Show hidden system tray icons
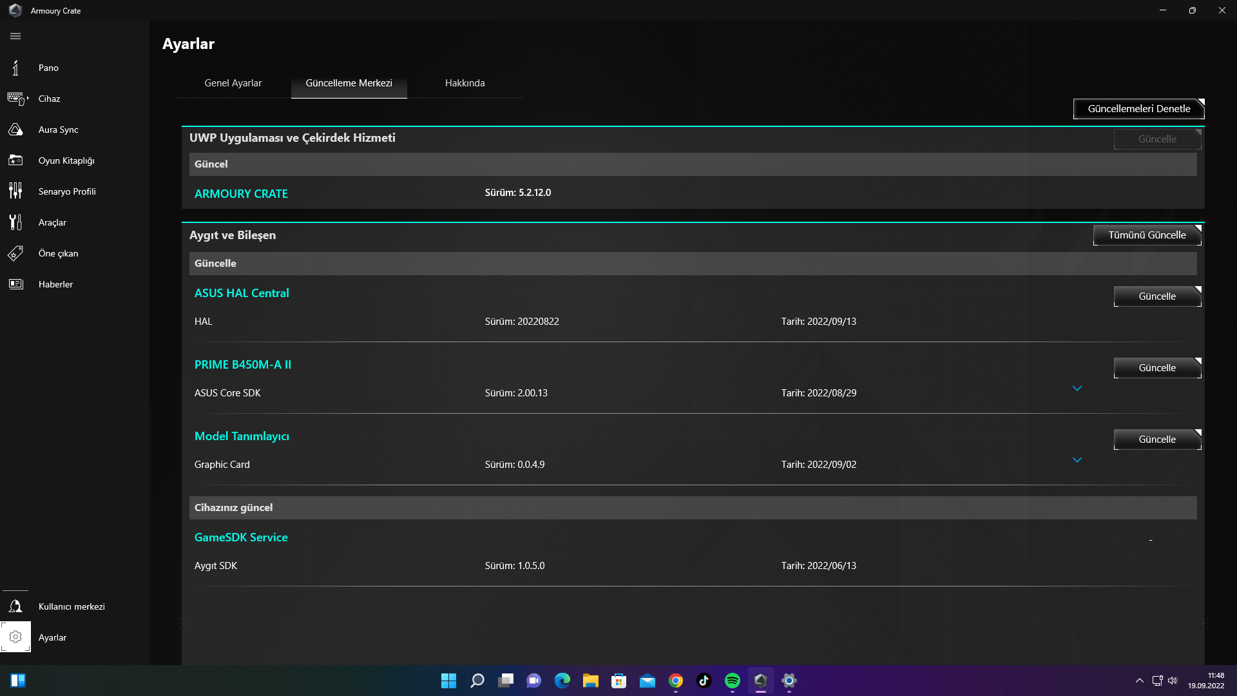Screen dimensions: 1237x696 tap(1139, 681)
